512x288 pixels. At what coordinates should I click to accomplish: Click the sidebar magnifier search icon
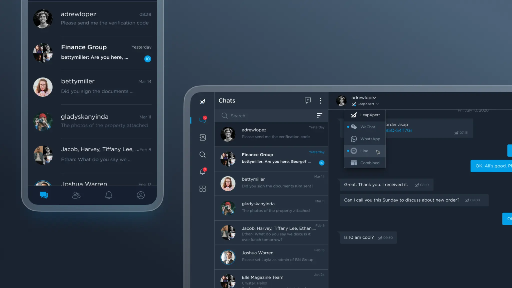point(202,154)
